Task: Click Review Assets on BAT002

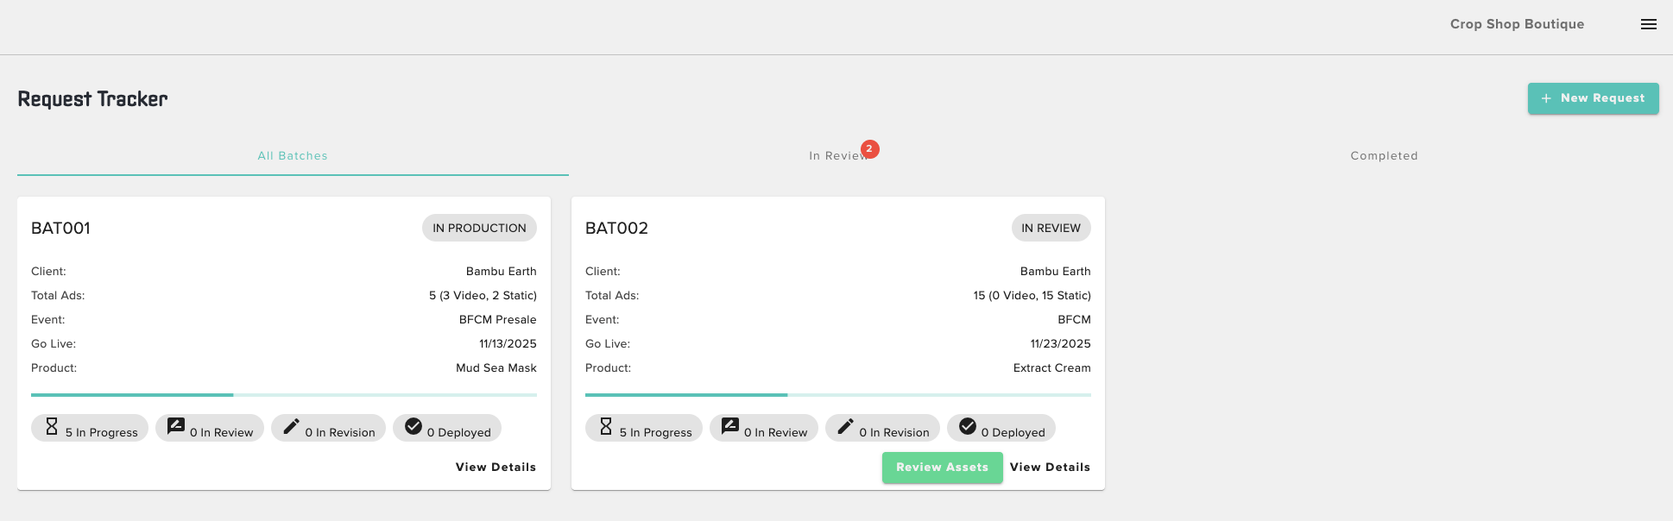Action: [x=942, y=467]
